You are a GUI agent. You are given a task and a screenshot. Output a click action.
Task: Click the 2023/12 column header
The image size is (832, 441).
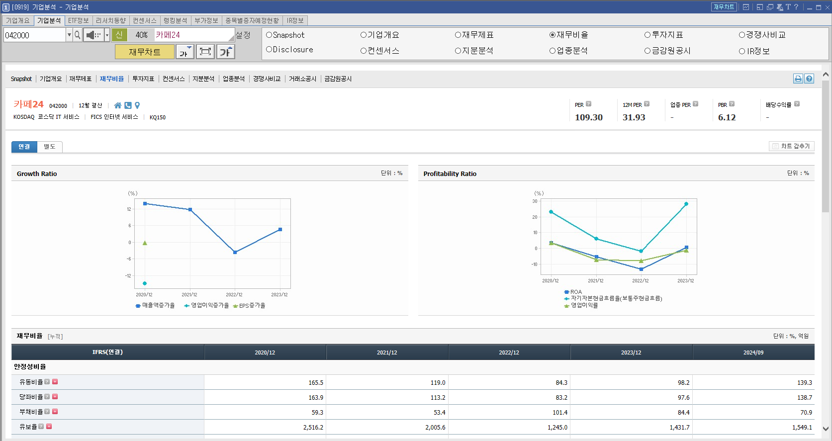pyautogui.click(x=631, y=353)
